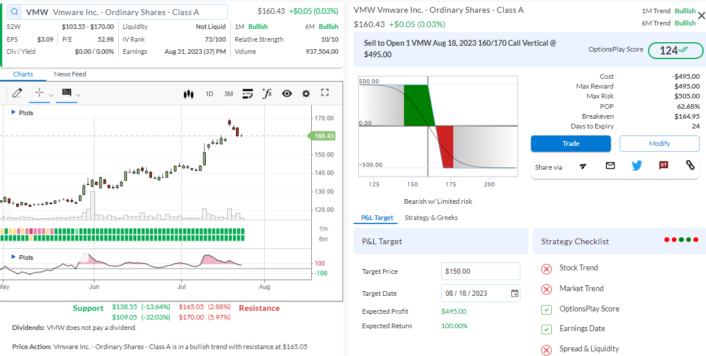Click the $165.05 (2.88%) resistance level
The image size is (706, 356).
tap(205, 306)
